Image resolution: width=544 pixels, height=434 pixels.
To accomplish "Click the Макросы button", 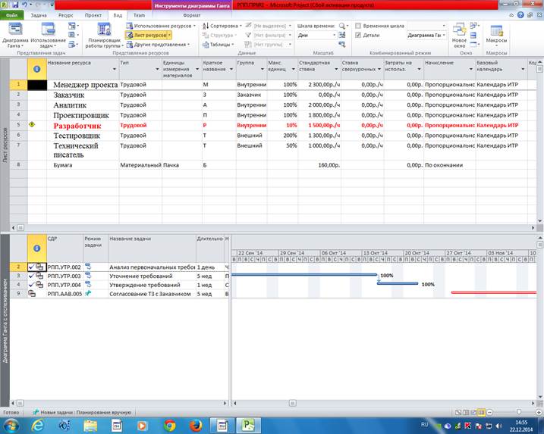I will (496, 35).
